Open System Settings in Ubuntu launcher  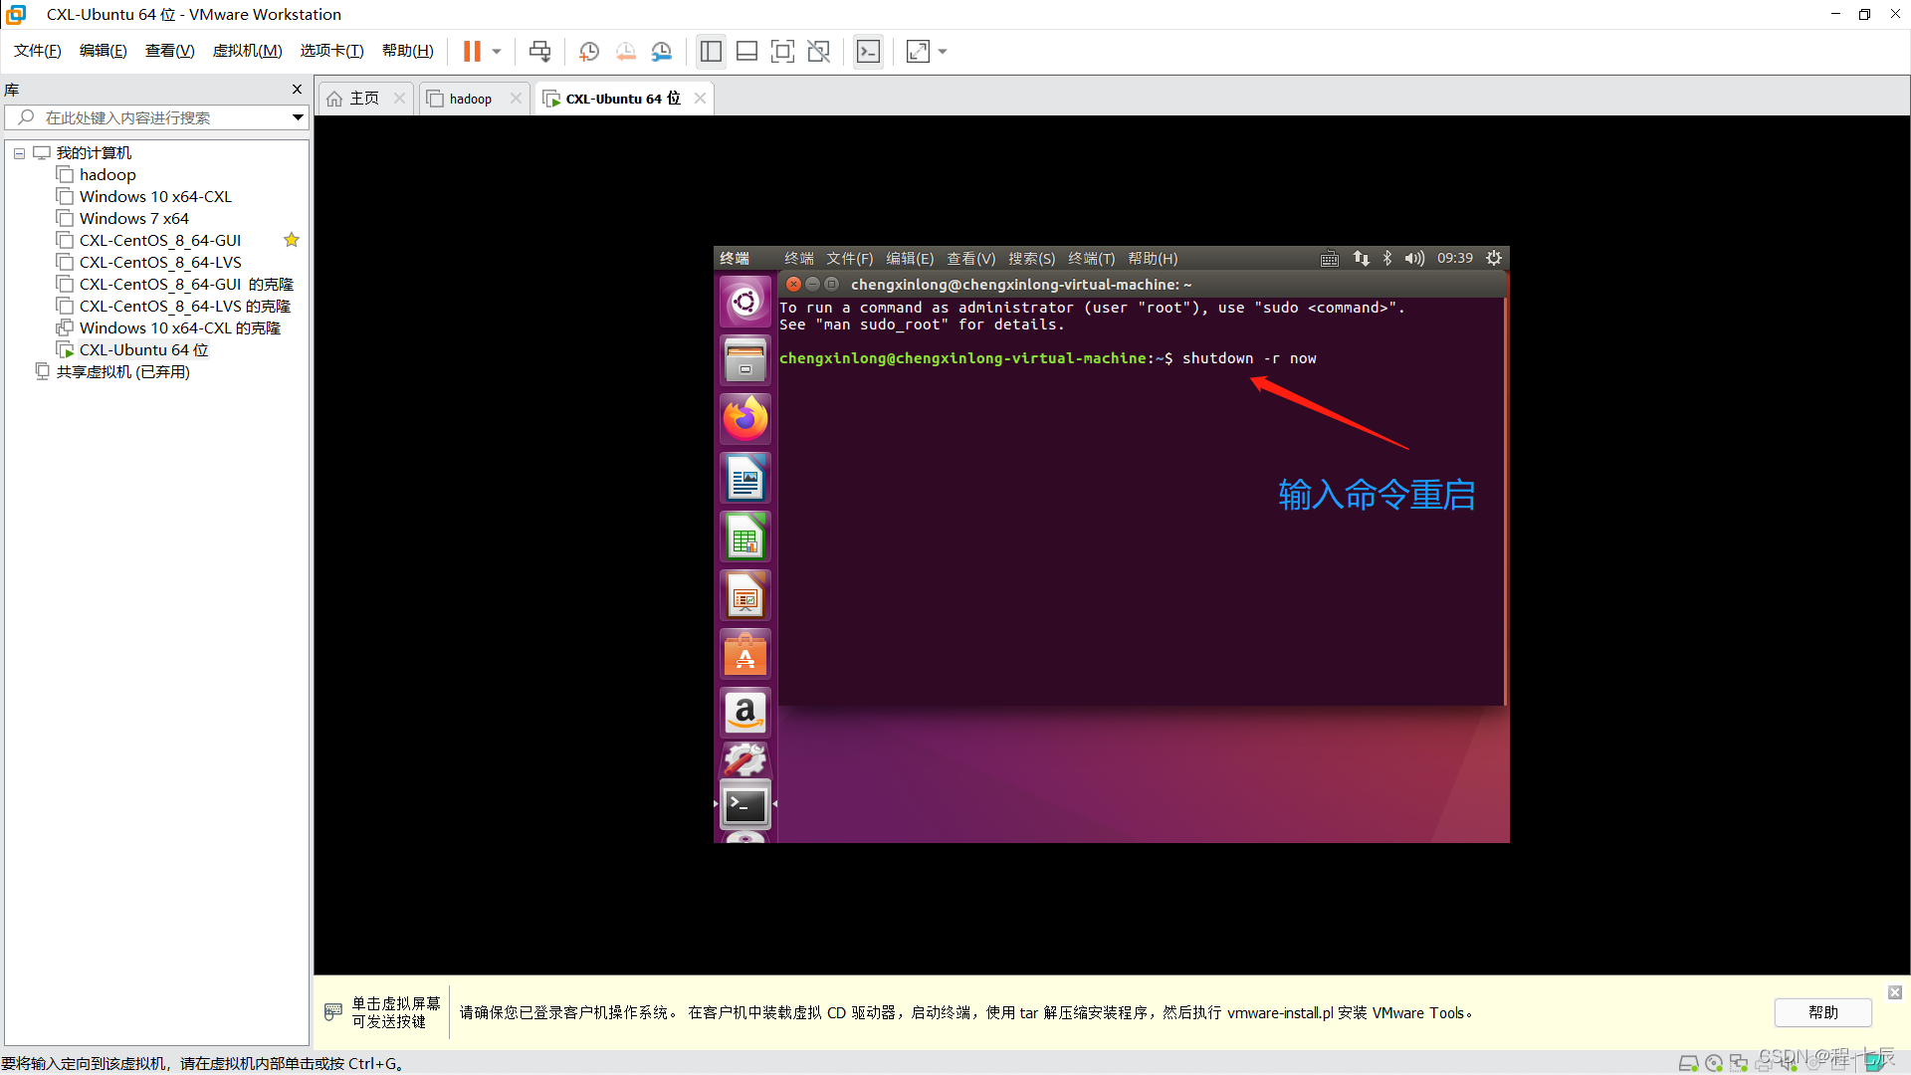744,761
